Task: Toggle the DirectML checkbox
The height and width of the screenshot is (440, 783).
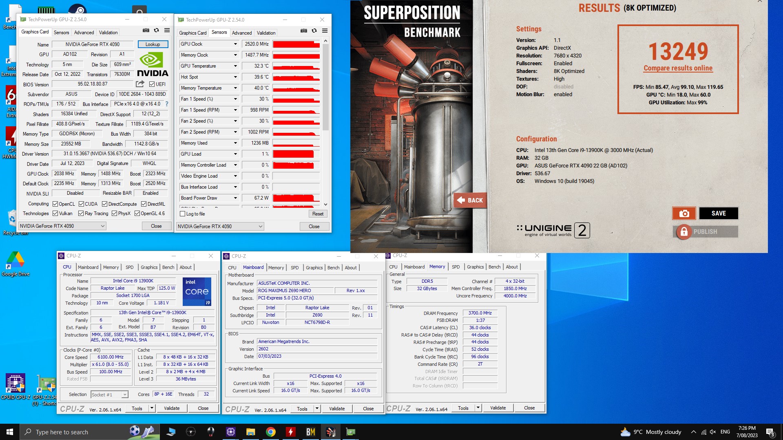Action: click(x=144, y=204)
